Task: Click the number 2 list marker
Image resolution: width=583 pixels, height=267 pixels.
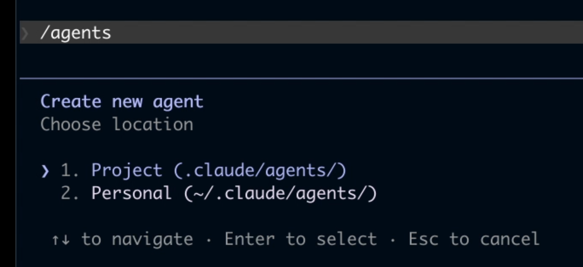Action: click(71, 194)
